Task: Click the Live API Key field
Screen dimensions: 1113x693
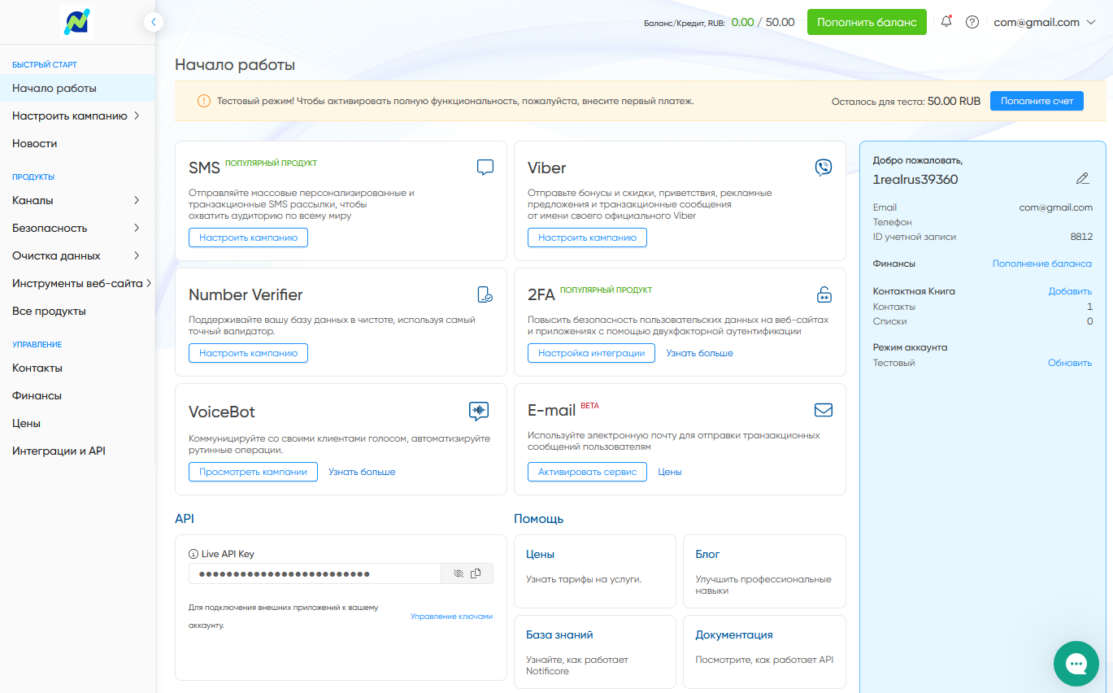Action: (x=315, y=573)
